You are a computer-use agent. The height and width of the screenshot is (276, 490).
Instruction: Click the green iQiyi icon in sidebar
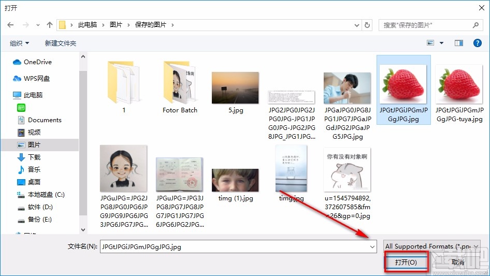pyautogui.click(x=21, y=108)
